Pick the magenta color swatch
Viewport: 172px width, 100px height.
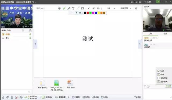click(93, 13)
